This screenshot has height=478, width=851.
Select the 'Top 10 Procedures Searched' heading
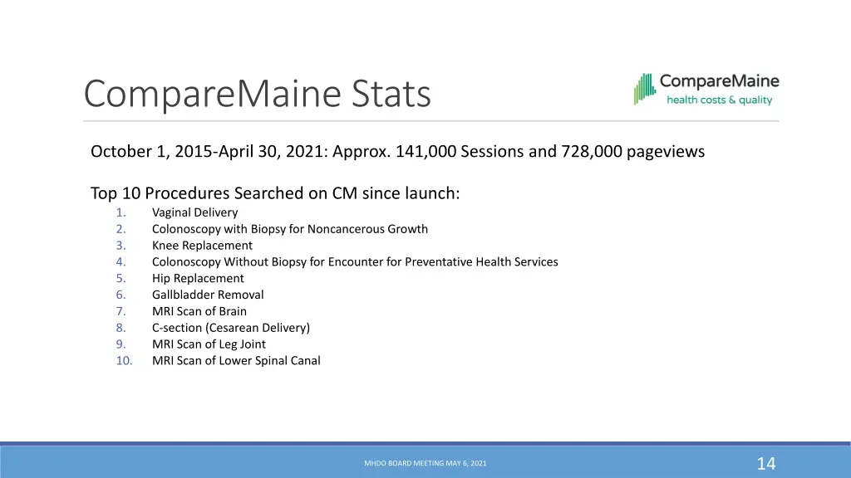point(275,193)
